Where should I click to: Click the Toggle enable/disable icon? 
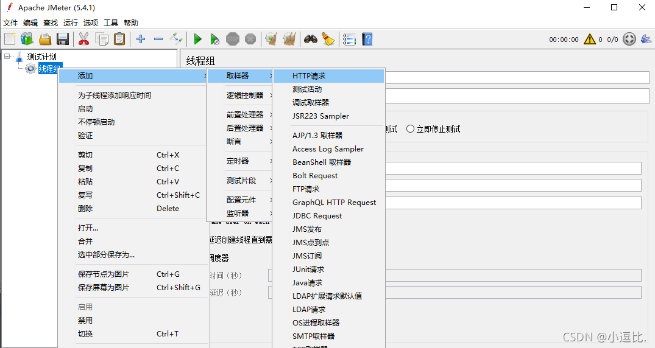[176, 39]
